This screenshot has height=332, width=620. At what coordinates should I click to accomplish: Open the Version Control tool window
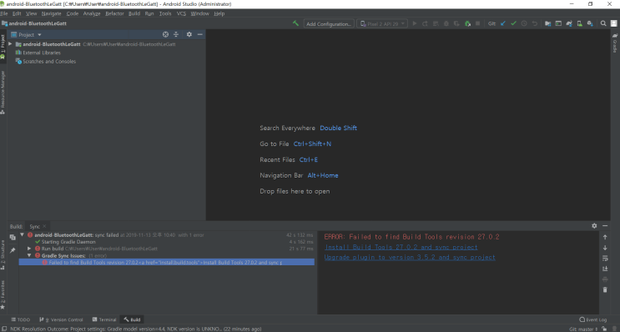[61, 319]
